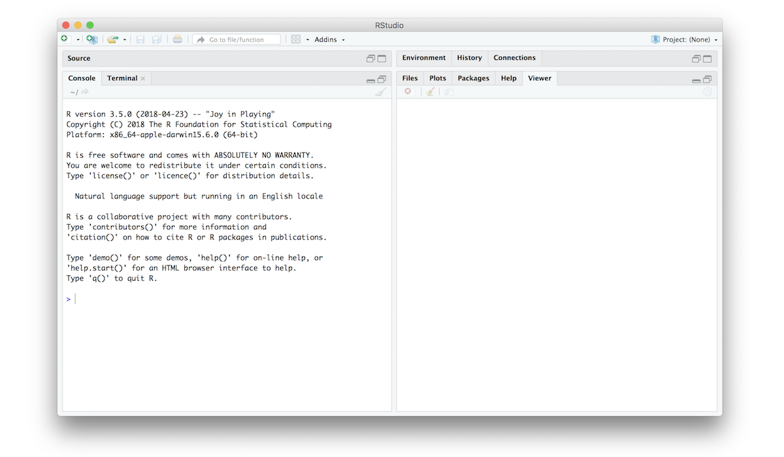This screenshot has height=457, width=784.
Task: Click the Print icon in toolbar
Action: tap(178, 40)
